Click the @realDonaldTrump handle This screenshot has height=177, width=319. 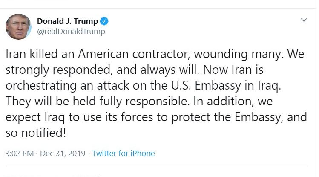(x=71, y=32)
